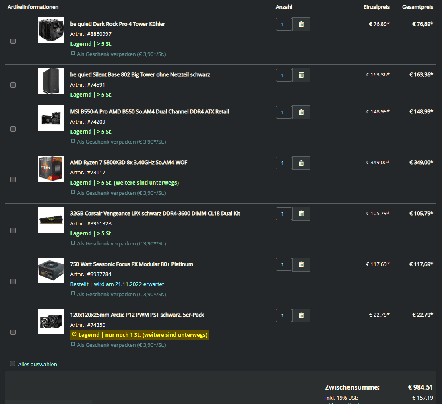Edit quantity field for Silent Base 802

[x=284, y=75]
